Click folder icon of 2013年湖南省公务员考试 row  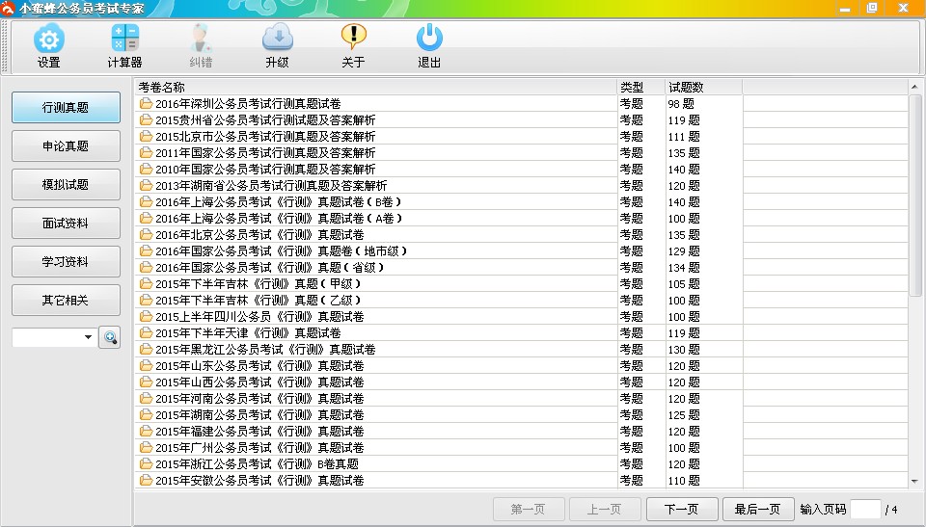(146, 186)
